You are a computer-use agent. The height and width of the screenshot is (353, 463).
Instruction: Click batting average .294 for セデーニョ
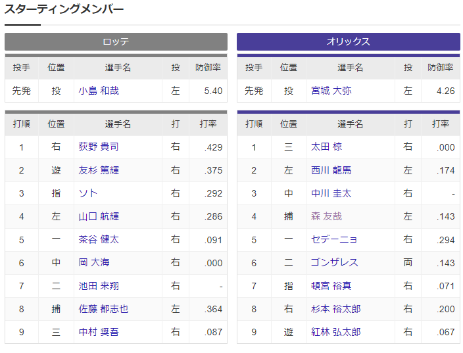point(446,240)
